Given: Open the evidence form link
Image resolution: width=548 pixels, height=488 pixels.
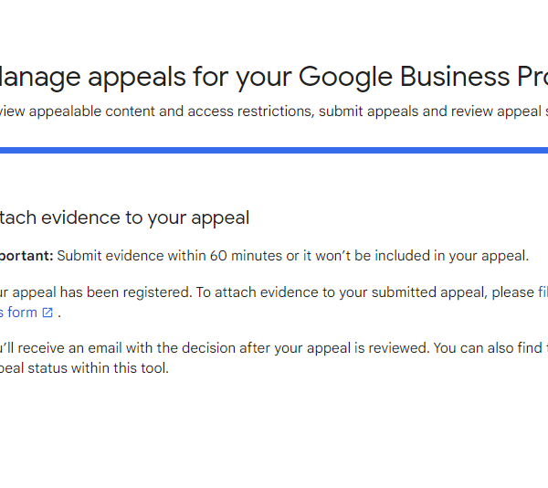Looking at the screenshot, I should point(18,313).
